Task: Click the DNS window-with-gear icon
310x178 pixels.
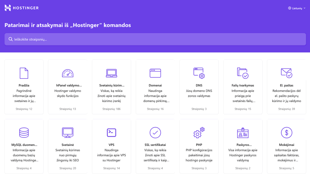Action: 199,73
